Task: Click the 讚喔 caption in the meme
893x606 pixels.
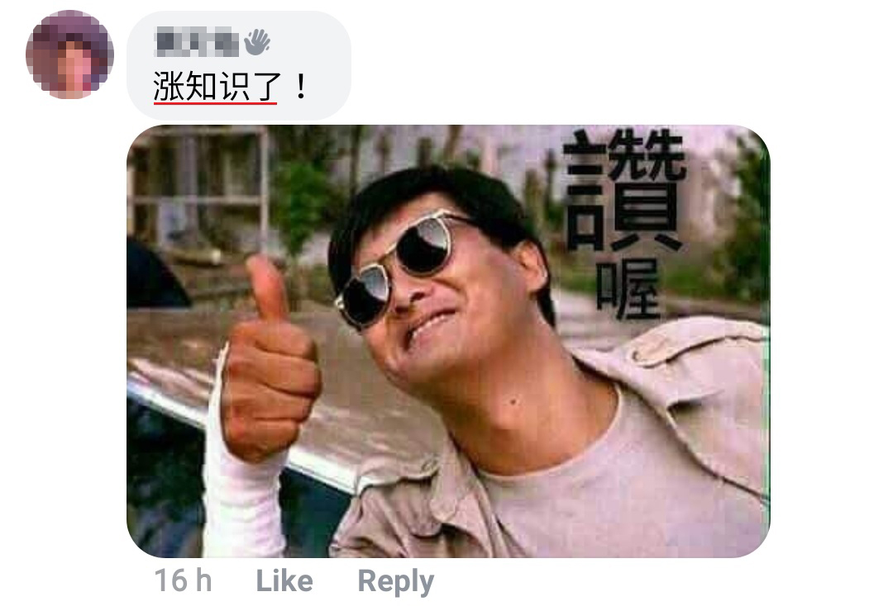Action: pos(625,225)
